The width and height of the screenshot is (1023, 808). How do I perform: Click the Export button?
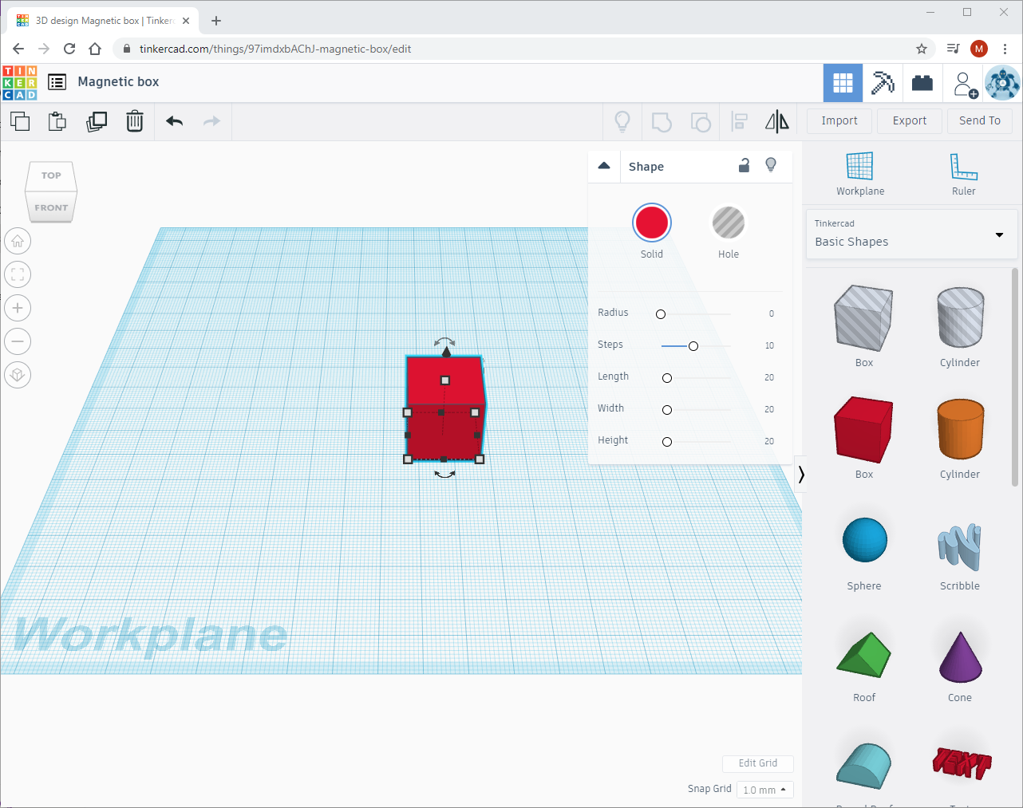(910, 120)
